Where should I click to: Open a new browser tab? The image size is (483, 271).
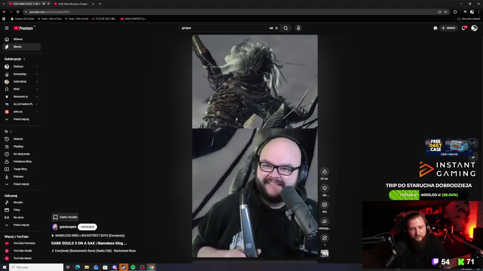100,4
